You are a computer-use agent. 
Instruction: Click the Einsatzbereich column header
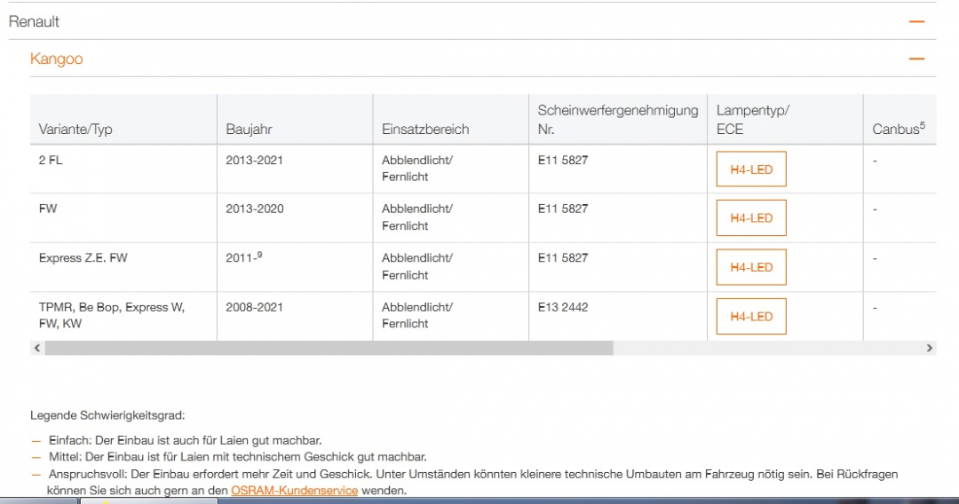425,130
